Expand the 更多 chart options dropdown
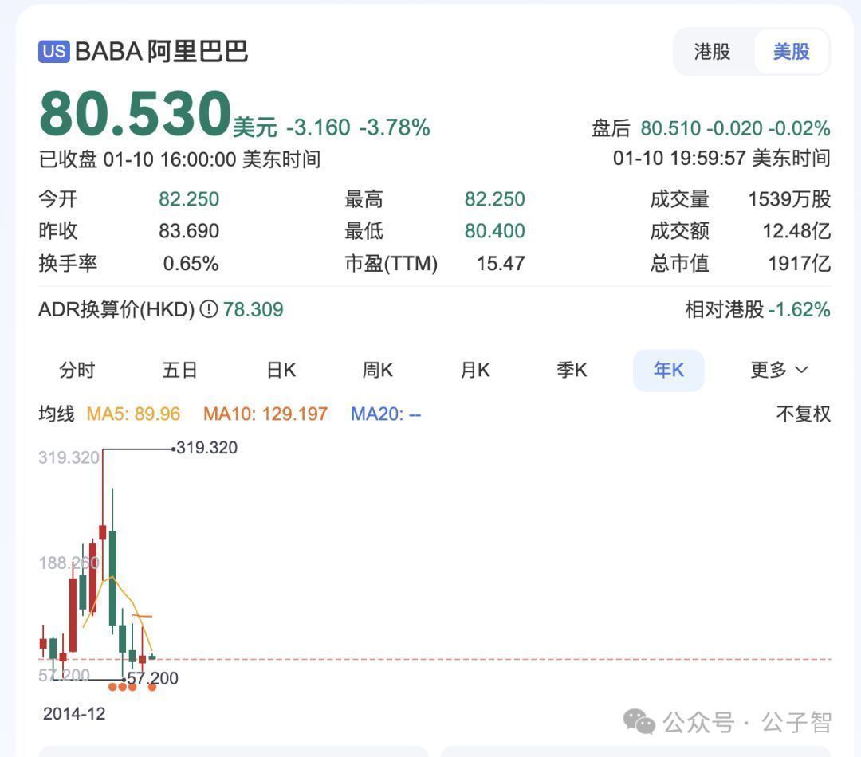Screen dimensions: 861x757 (x=779, y=370)
